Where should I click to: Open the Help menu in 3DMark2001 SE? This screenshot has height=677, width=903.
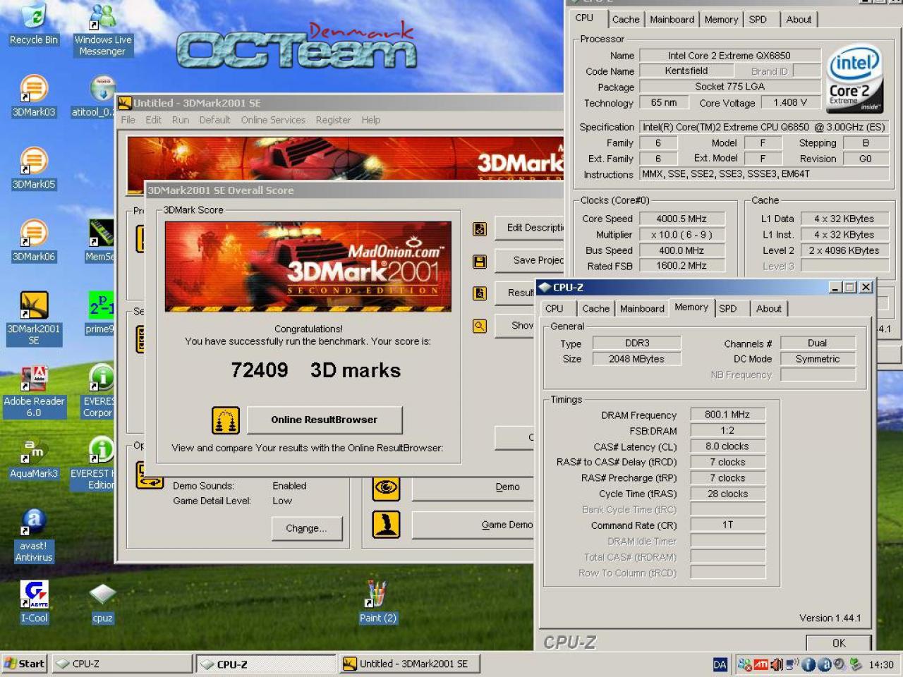[371, 120]
